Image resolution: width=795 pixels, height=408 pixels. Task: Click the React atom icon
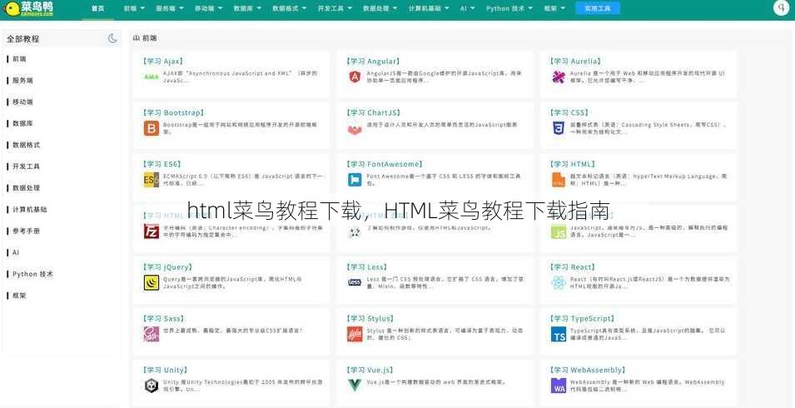click(x=559, y=283)
